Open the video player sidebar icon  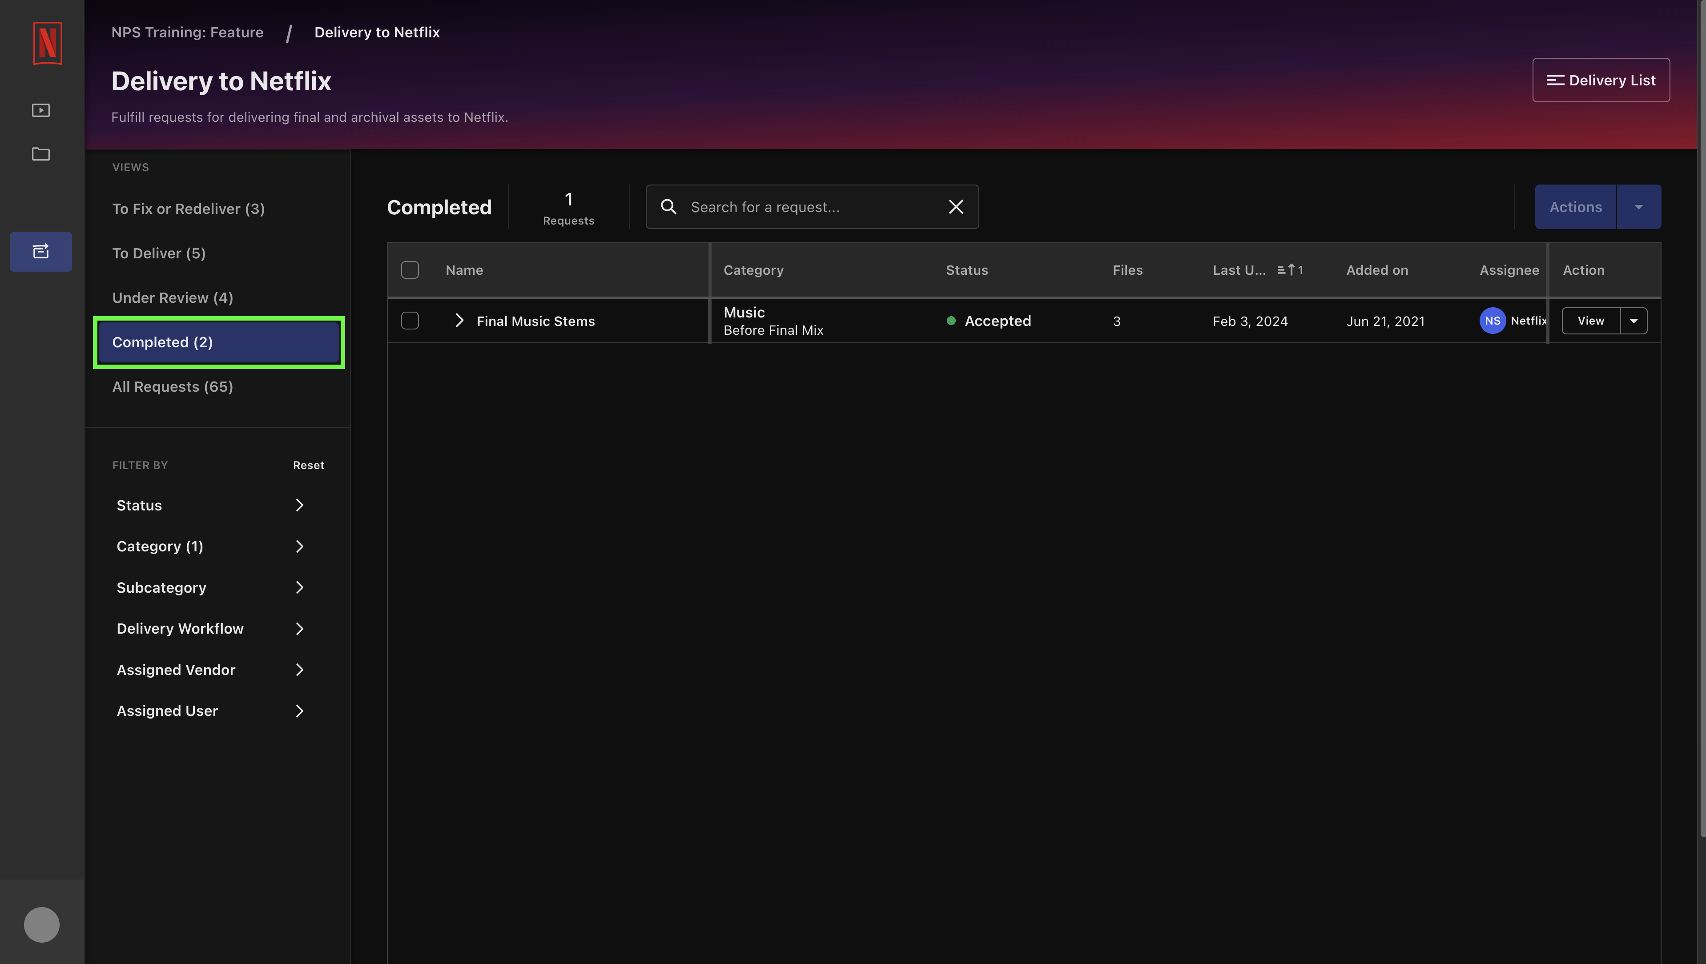[41, 110]
